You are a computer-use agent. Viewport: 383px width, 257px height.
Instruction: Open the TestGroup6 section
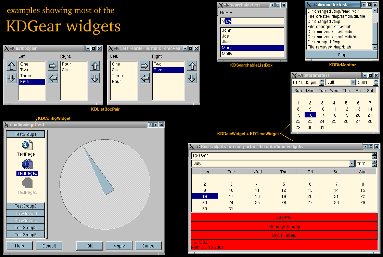point(25,234)
